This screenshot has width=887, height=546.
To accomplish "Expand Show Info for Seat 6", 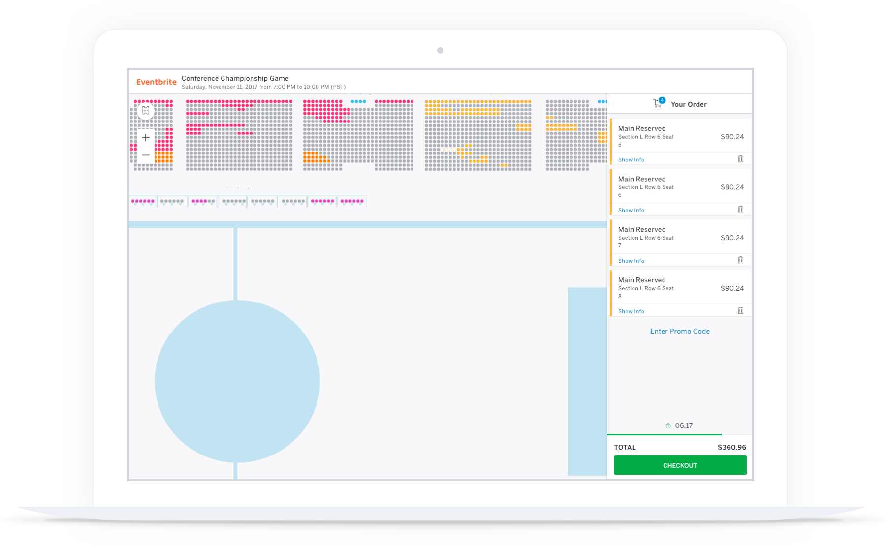I will tap(631, 210).
